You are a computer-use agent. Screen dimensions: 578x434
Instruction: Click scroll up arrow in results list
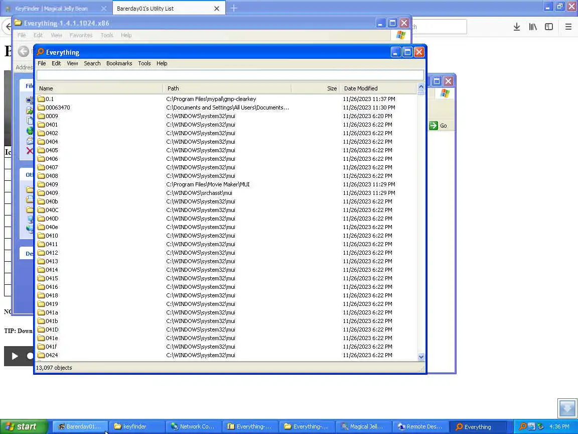pyautogui.click(x=421, y=87)
